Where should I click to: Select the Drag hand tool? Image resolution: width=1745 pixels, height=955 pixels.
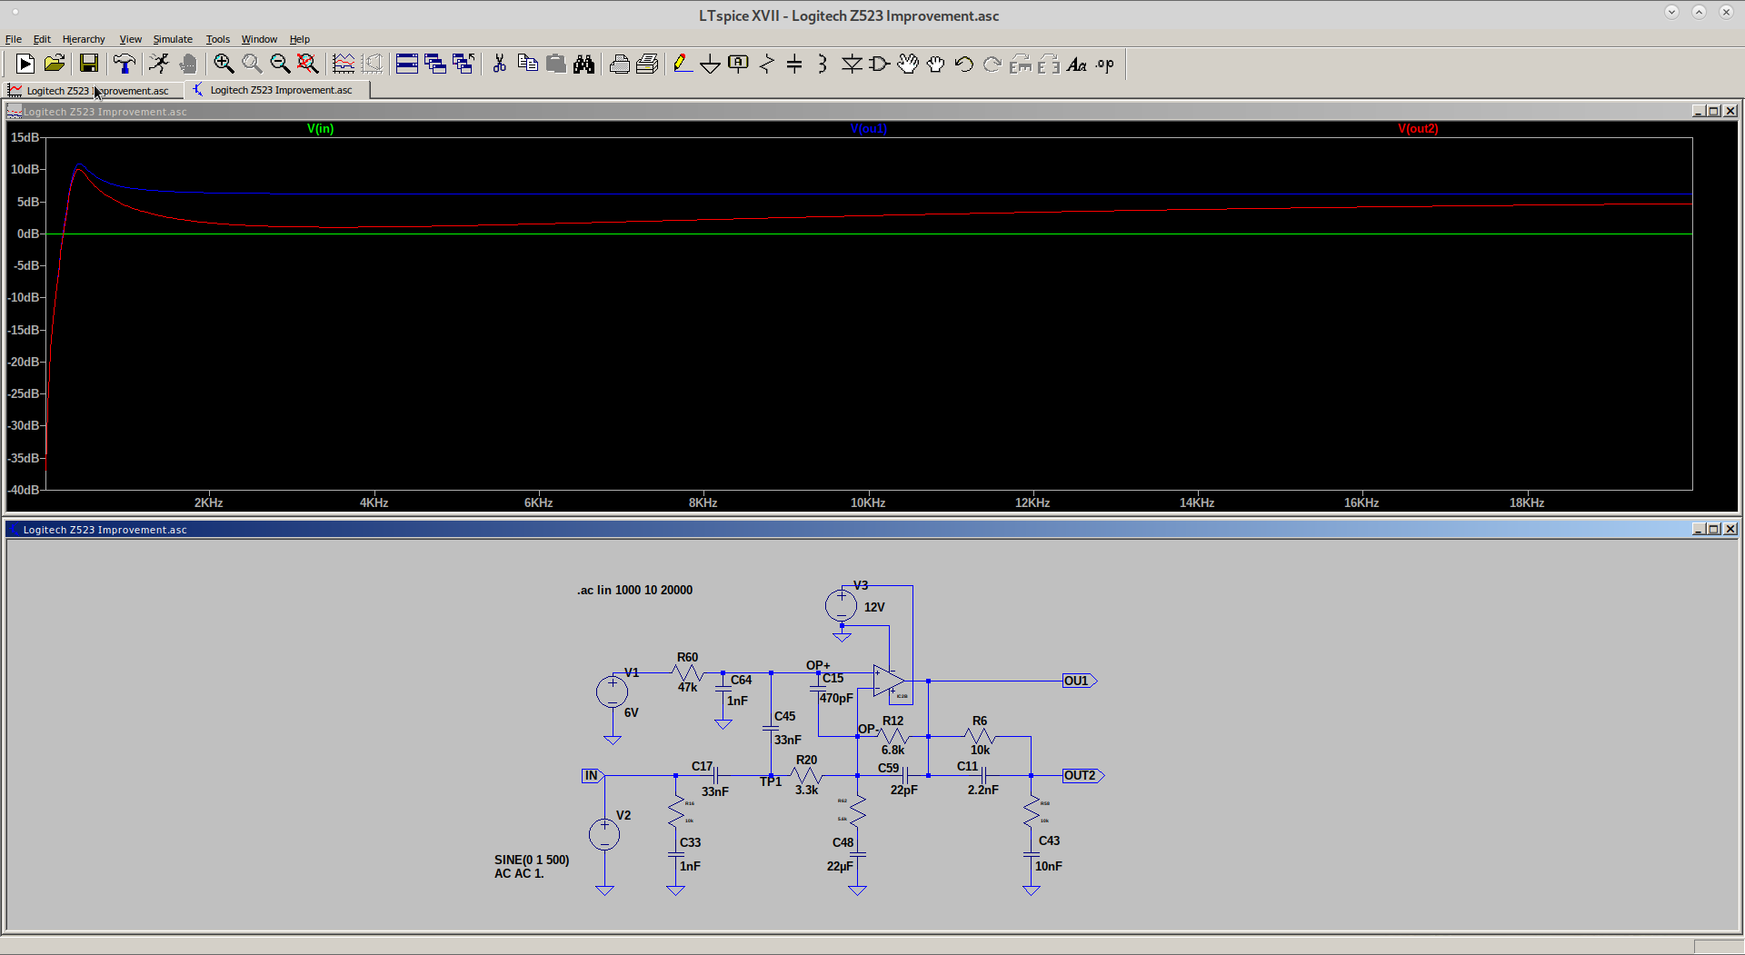click(936, 64)
